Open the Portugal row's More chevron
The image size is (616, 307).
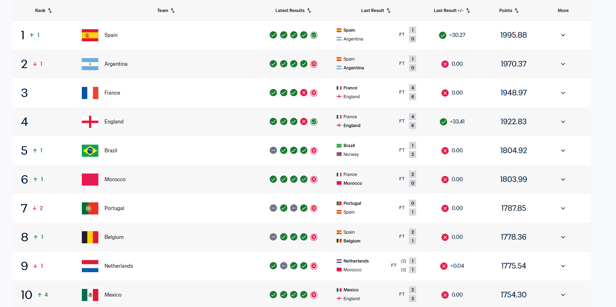pyautogui.click(x=563, y=208)
